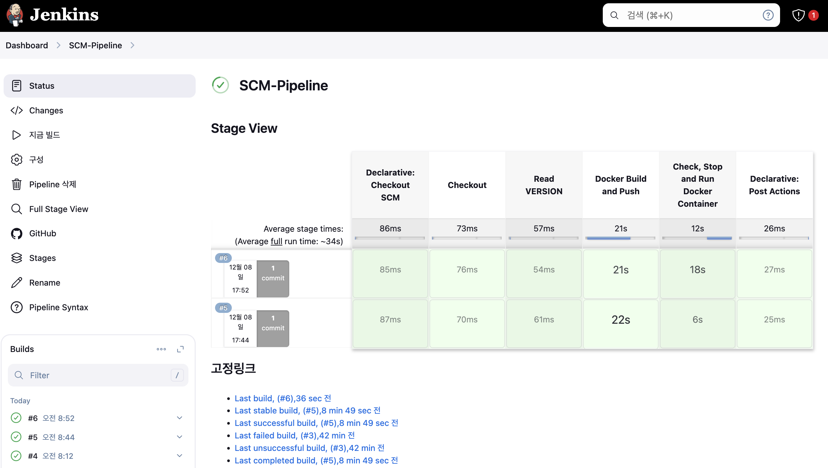
Task: Open the Builds three-dot options menu
Action: 161,349
